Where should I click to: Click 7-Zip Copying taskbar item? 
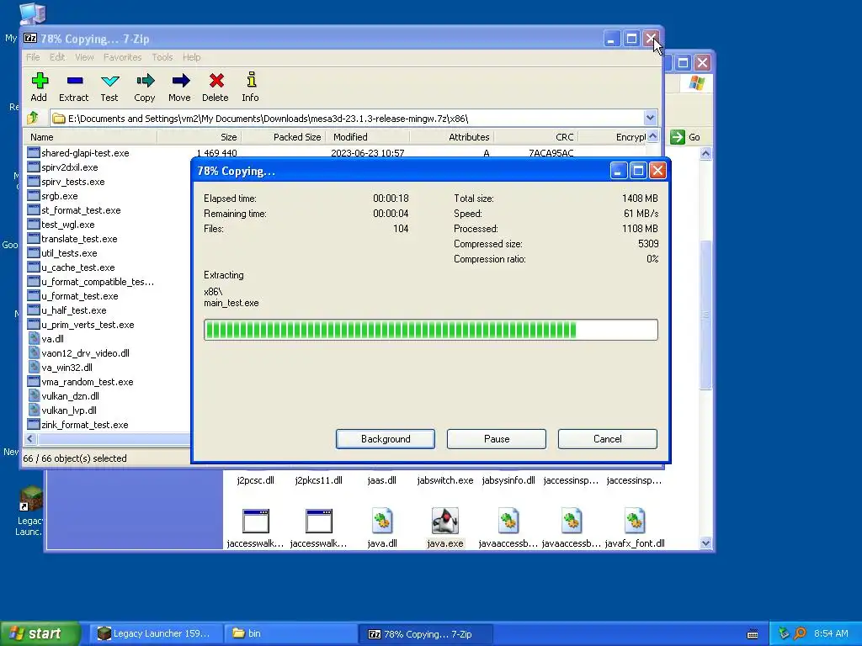[425, 633]
